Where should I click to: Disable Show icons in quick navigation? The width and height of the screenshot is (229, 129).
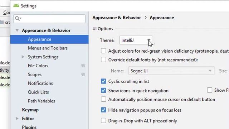point(103,90)
